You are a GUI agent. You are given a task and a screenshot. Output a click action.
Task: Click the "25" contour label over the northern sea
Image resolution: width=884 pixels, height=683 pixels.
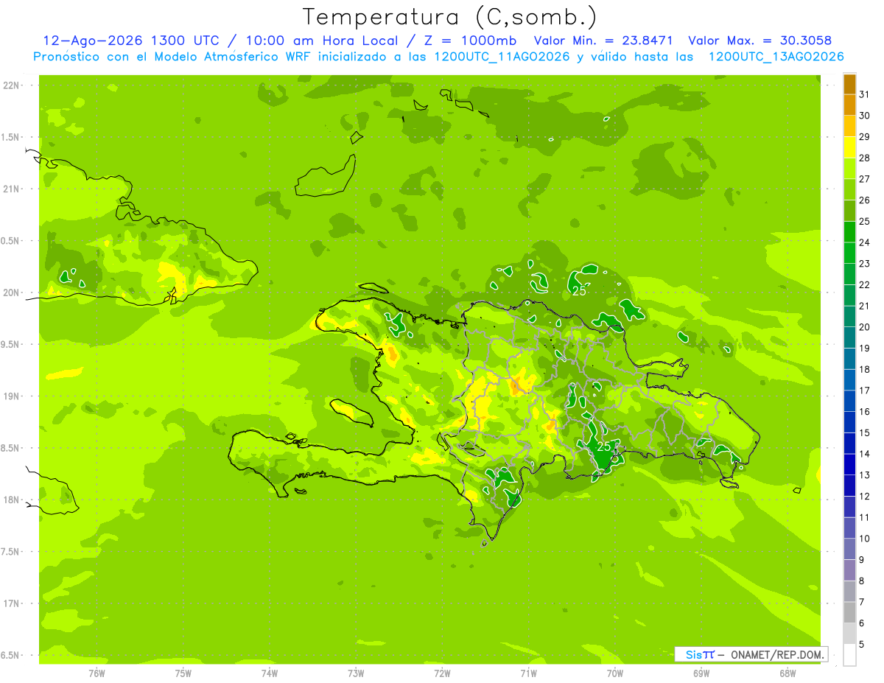point(580,291)
